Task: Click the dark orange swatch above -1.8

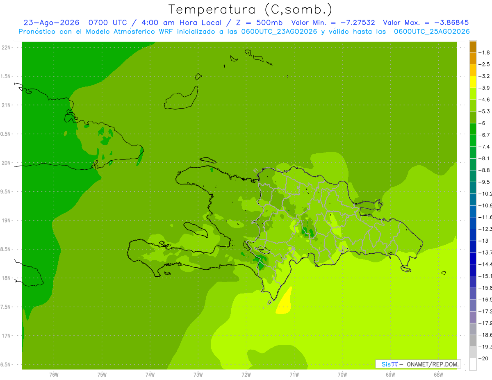Action: [473, 47]
